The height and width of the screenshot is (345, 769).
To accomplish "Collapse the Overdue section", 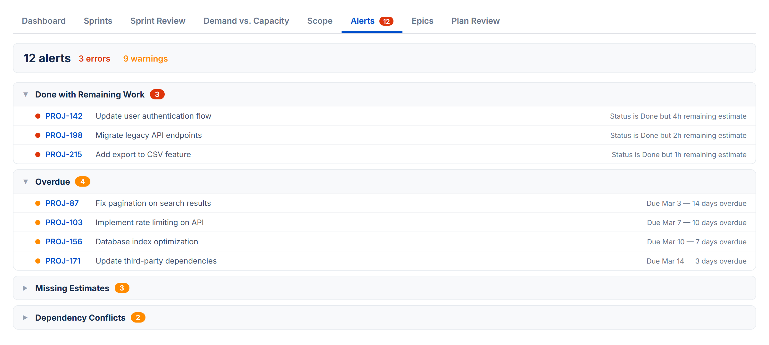I will [x=25, y=181].
